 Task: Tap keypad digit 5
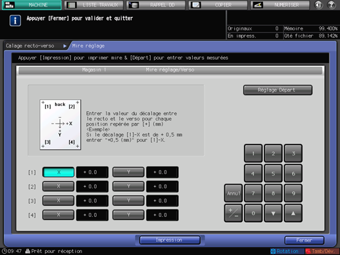pyautogui.click(x=273, y=174)
